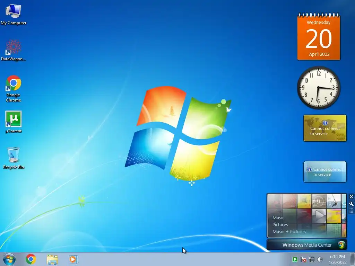355x266 pixels.
Task: Launch Chrome from the taskbar
Action: 31,259
